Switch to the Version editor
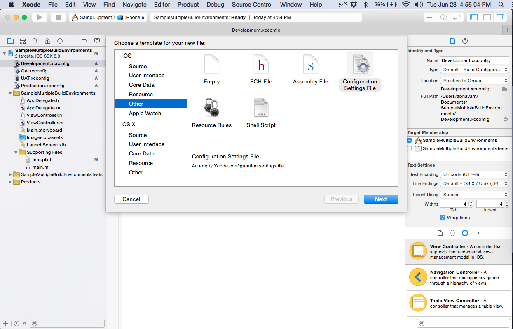513x329 pixels. click(x=457, y=17)
